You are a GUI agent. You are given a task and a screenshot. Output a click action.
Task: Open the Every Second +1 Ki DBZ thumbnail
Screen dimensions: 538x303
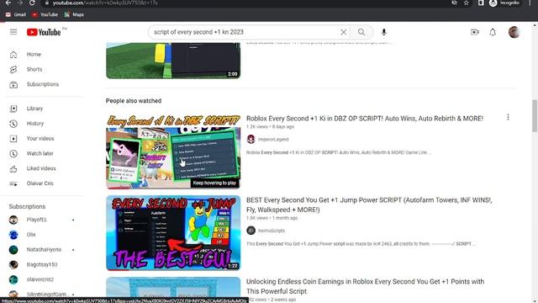[173, 151]
